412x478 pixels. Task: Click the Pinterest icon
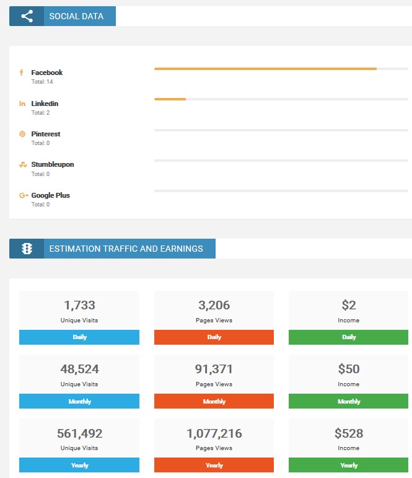pos(22,134)
